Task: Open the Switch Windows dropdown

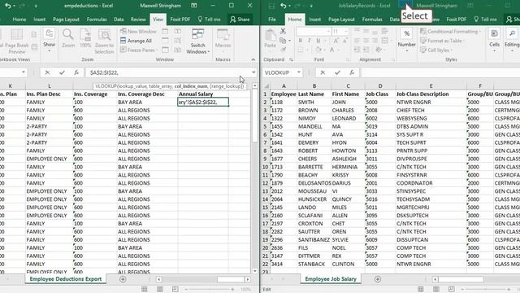Action: coord(197,42)
